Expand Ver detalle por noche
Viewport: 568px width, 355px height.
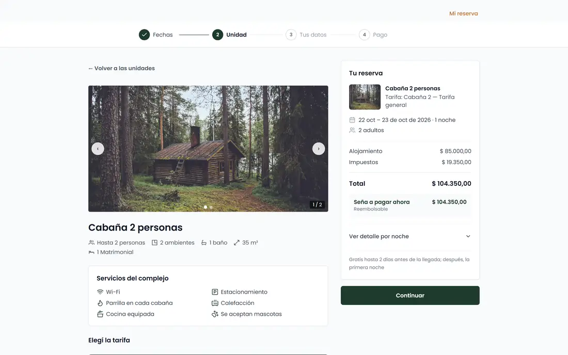pyautogui.click(x=410, y=236)
